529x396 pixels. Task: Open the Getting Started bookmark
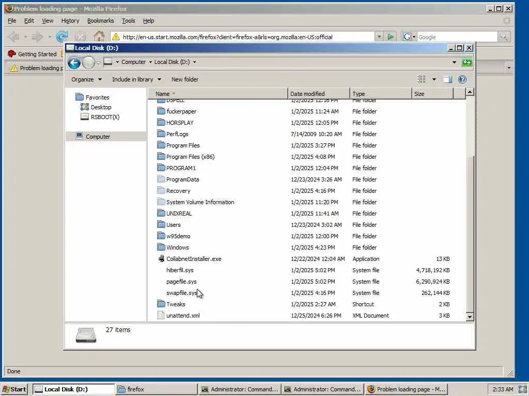33,54
